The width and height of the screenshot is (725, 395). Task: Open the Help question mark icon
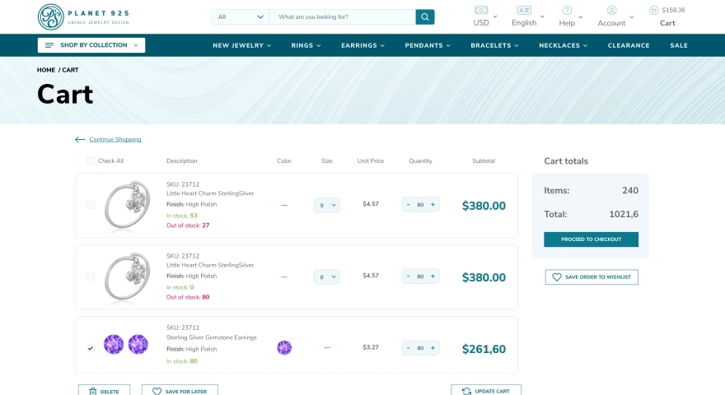click(567, 10)
